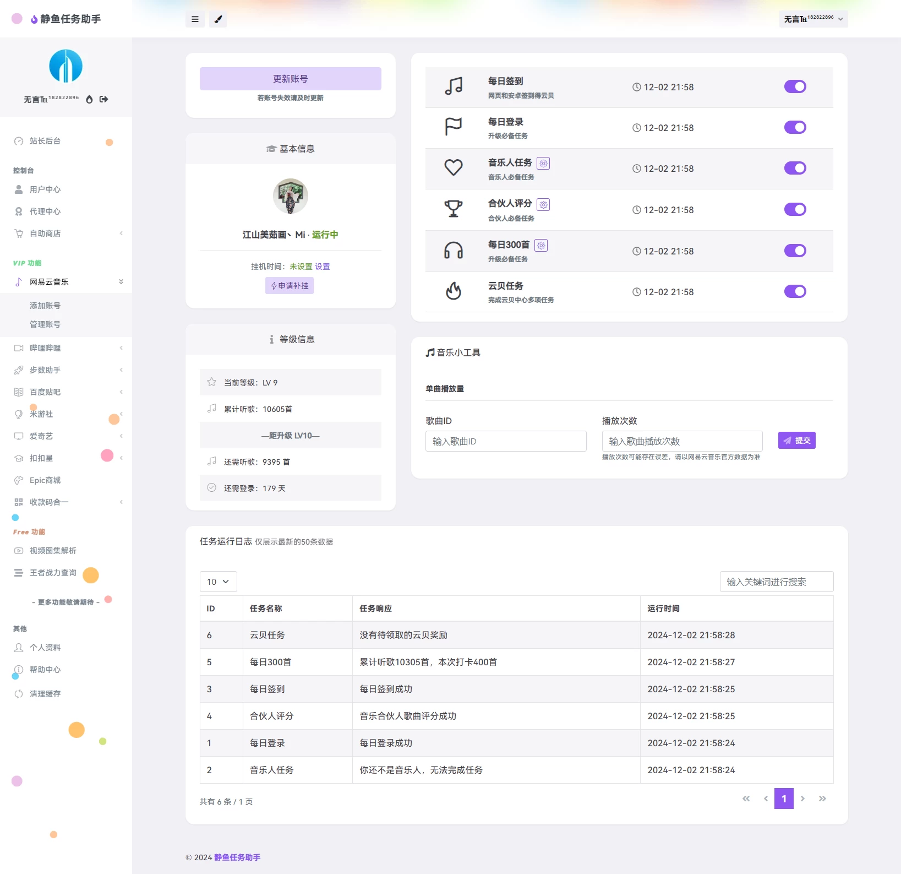This screenshot has height=874, width=901.
Task: Open settings gear next to 音乐人任务
Action: [x=543, y=164]
